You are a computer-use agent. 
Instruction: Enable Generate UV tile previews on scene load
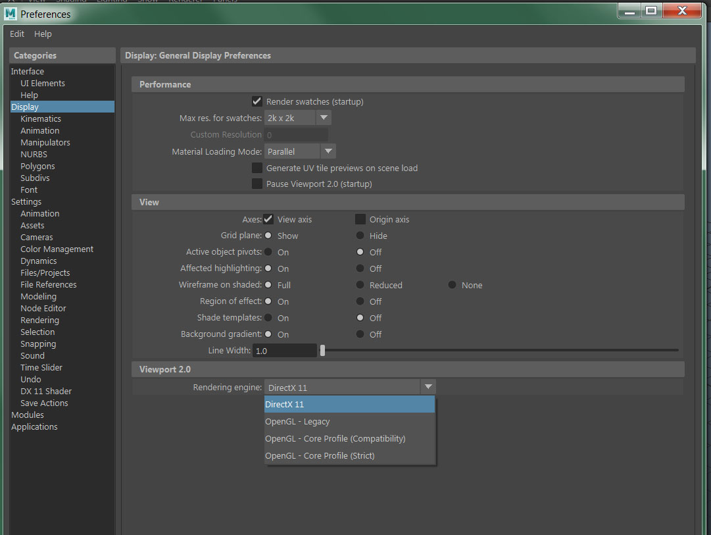pos(257,168)
